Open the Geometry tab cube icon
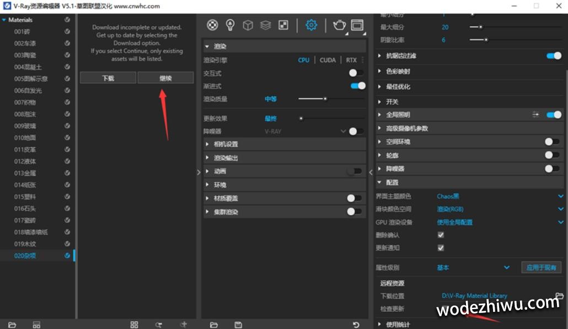This screenshot has width=568, height=329. click(x=248, y=25)
